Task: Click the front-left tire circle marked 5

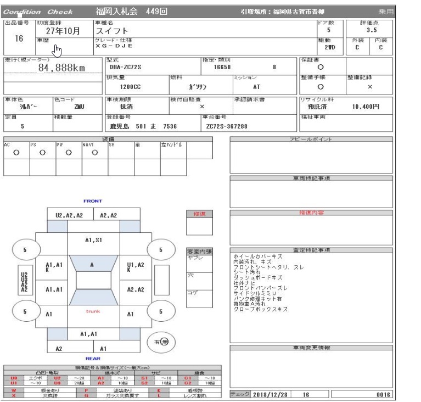Action: tap(24, 250)
